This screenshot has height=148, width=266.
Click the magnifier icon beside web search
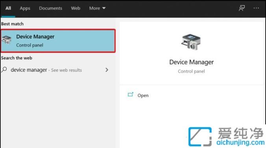4,70
